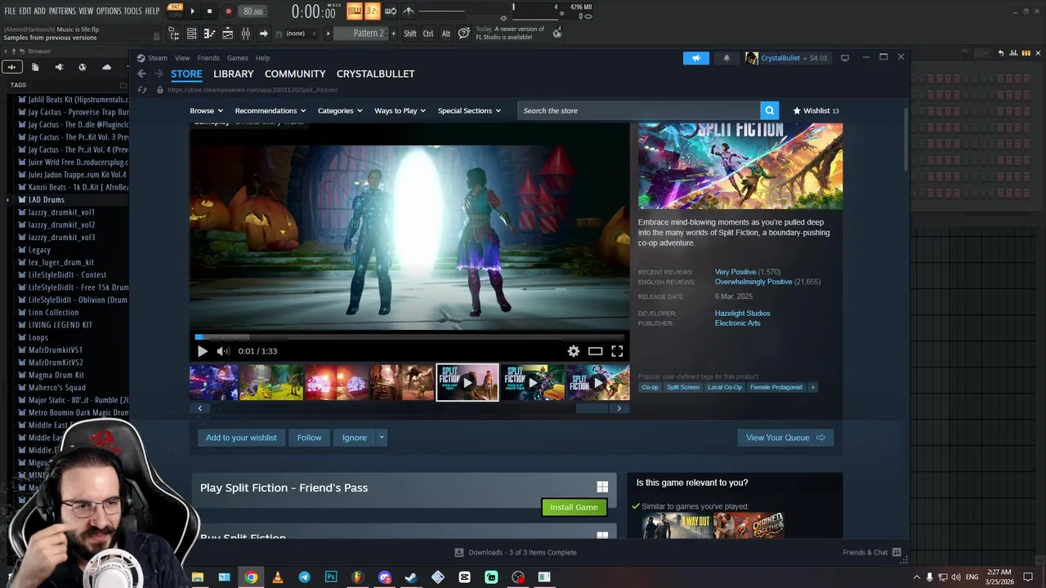Image resolution: width=1046 pixels, height=588 pixels.
Task: Toggle trailer theater mode icon
Action: 595,351
